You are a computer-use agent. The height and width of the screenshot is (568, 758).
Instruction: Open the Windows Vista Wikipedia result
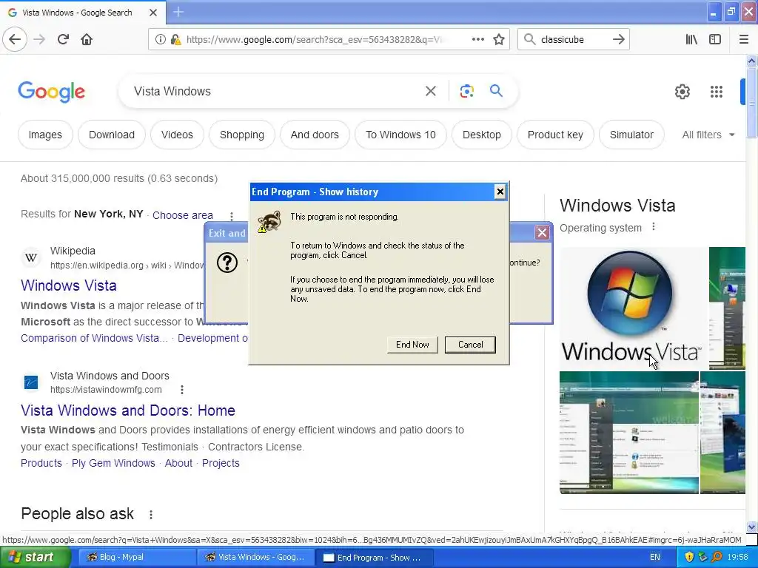[69, 285]
